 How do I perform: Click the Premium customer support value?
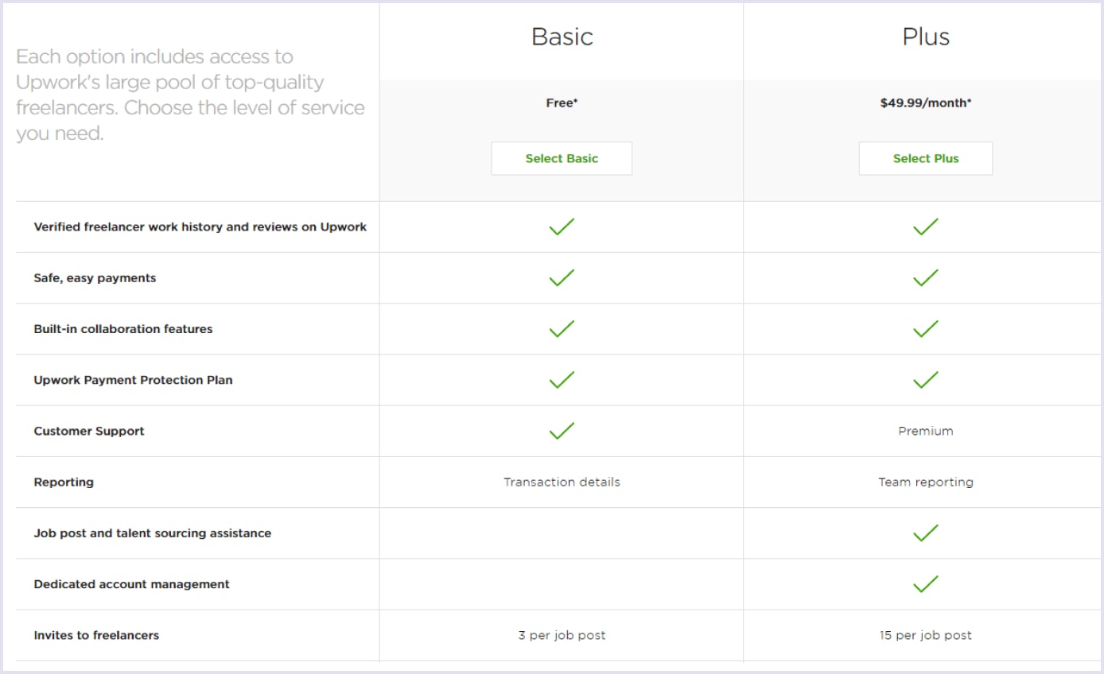pyautogui.click(x=926, y=431)
